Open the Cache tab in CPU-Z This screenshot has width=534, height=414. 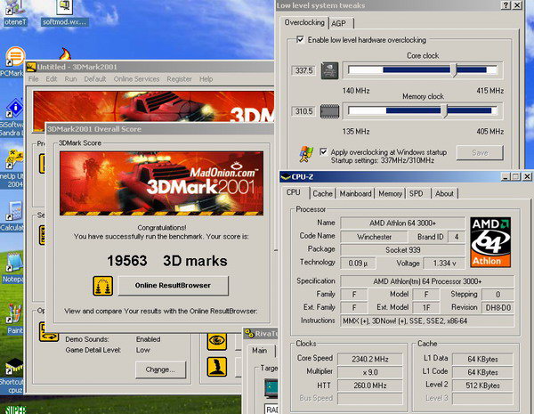(322, 193)
